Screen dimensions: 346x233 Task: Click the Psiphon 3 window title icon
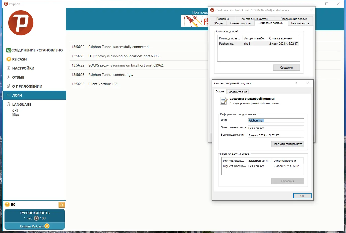click(x=6, y=4)
